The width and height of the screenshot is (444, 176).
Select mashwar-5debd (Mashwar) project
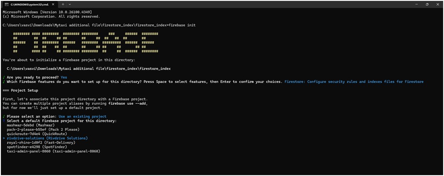tap(30, 125)
